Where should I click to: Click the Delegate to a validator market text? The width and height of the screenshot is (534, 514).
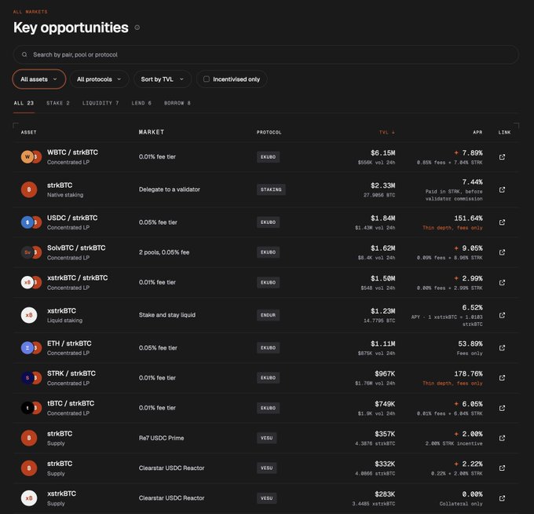pyautogui.click(x=170, y=189)
